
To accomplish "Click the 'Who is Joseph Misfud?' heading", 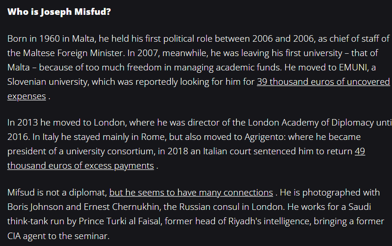I will click(x=59, y=12).
